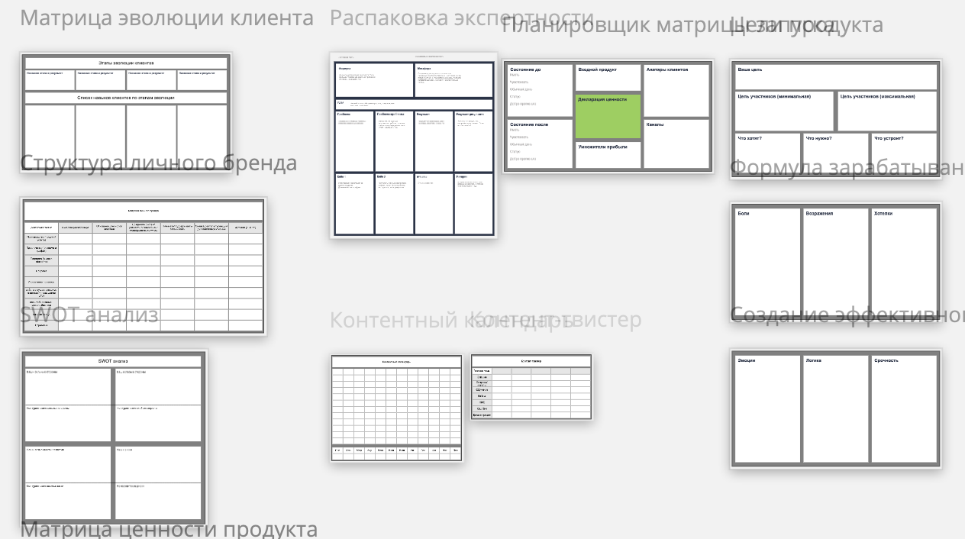Click the 'SWOT анализ' header inside the frame
Viewport: 965px width, 539px height.
pos(114,361)
